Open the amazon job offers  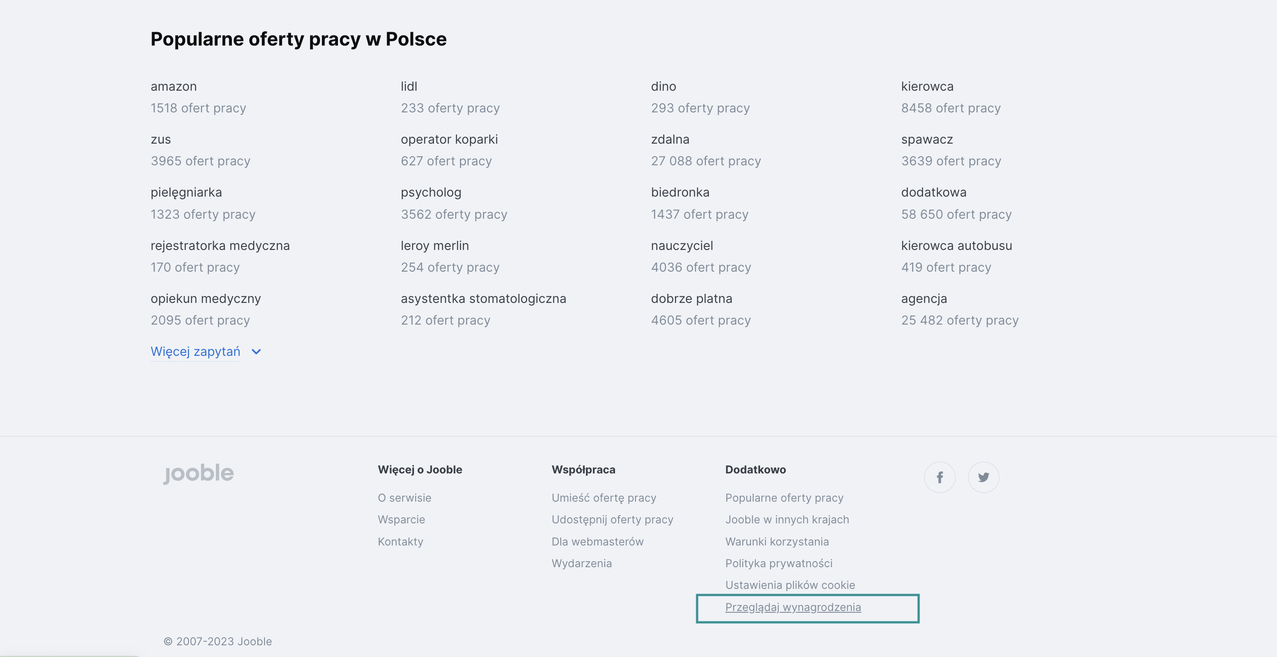point(173,87)
